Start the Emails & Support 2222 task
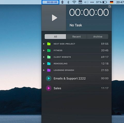This screenshot has width=124, height=123. tap(49, 78)
